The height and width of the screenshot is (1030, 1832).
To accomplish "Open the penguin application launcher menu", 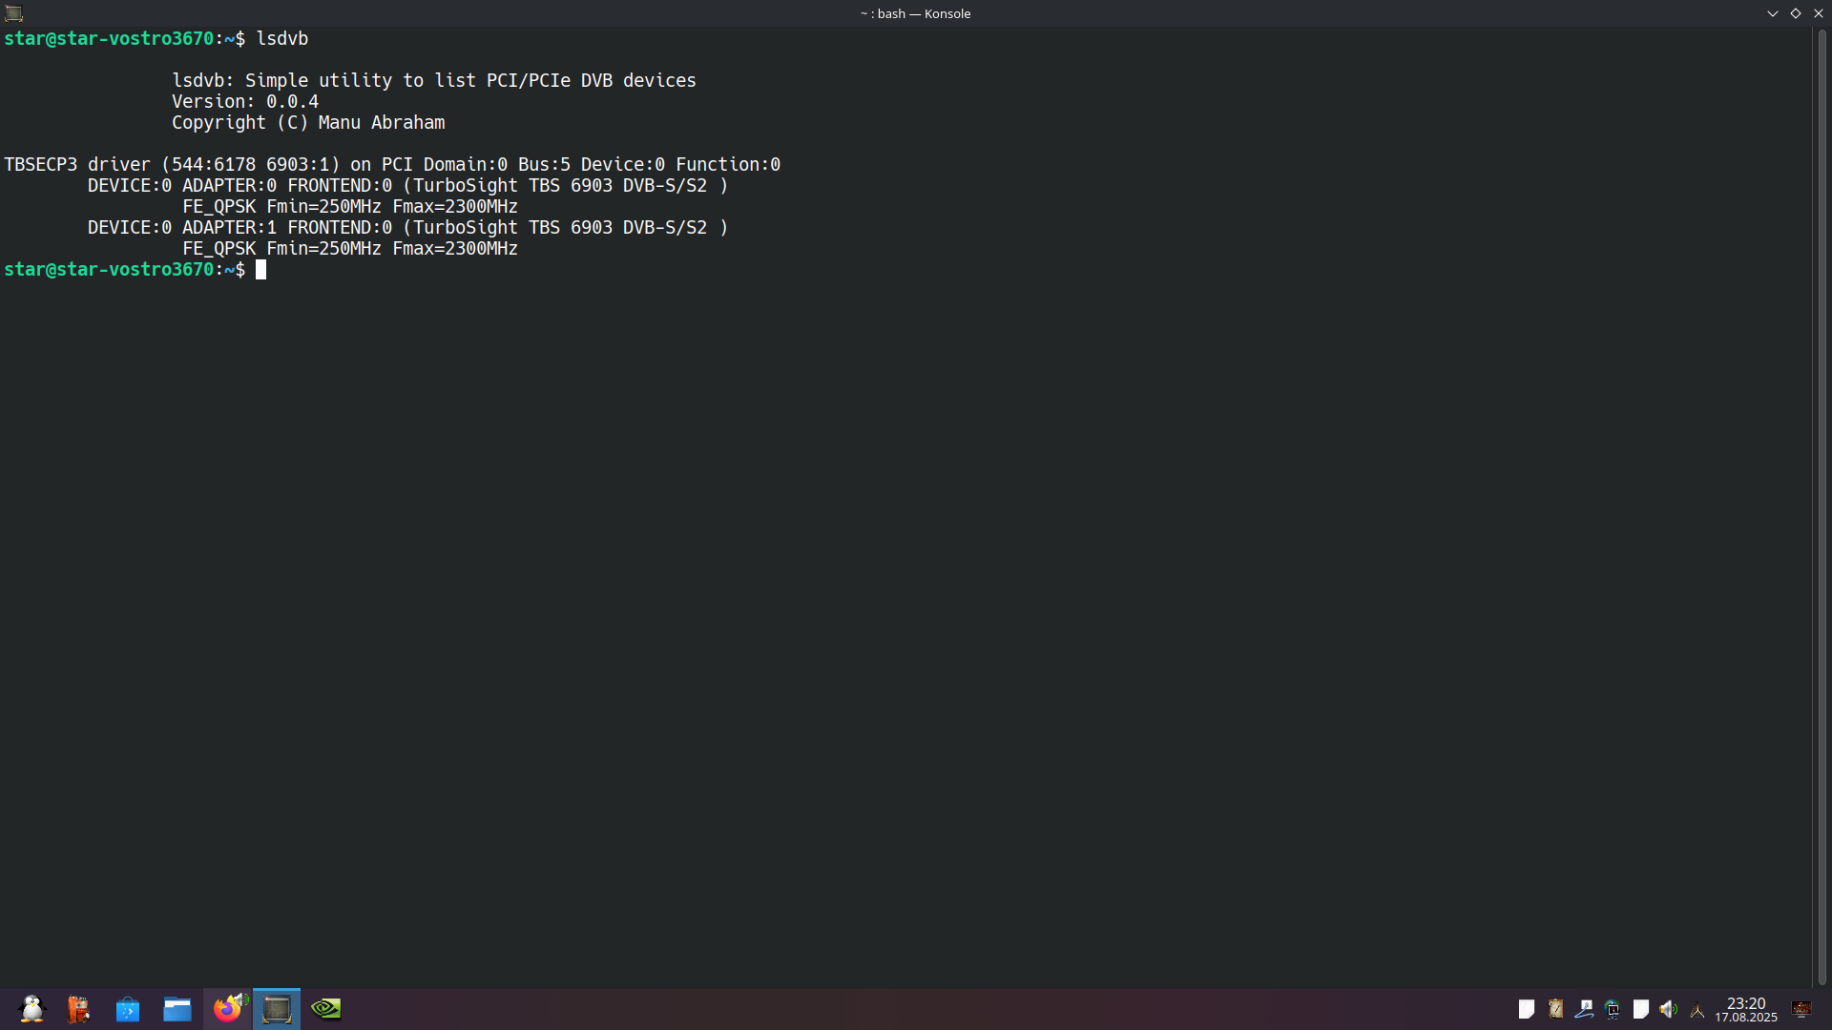I will point(32,1009).
